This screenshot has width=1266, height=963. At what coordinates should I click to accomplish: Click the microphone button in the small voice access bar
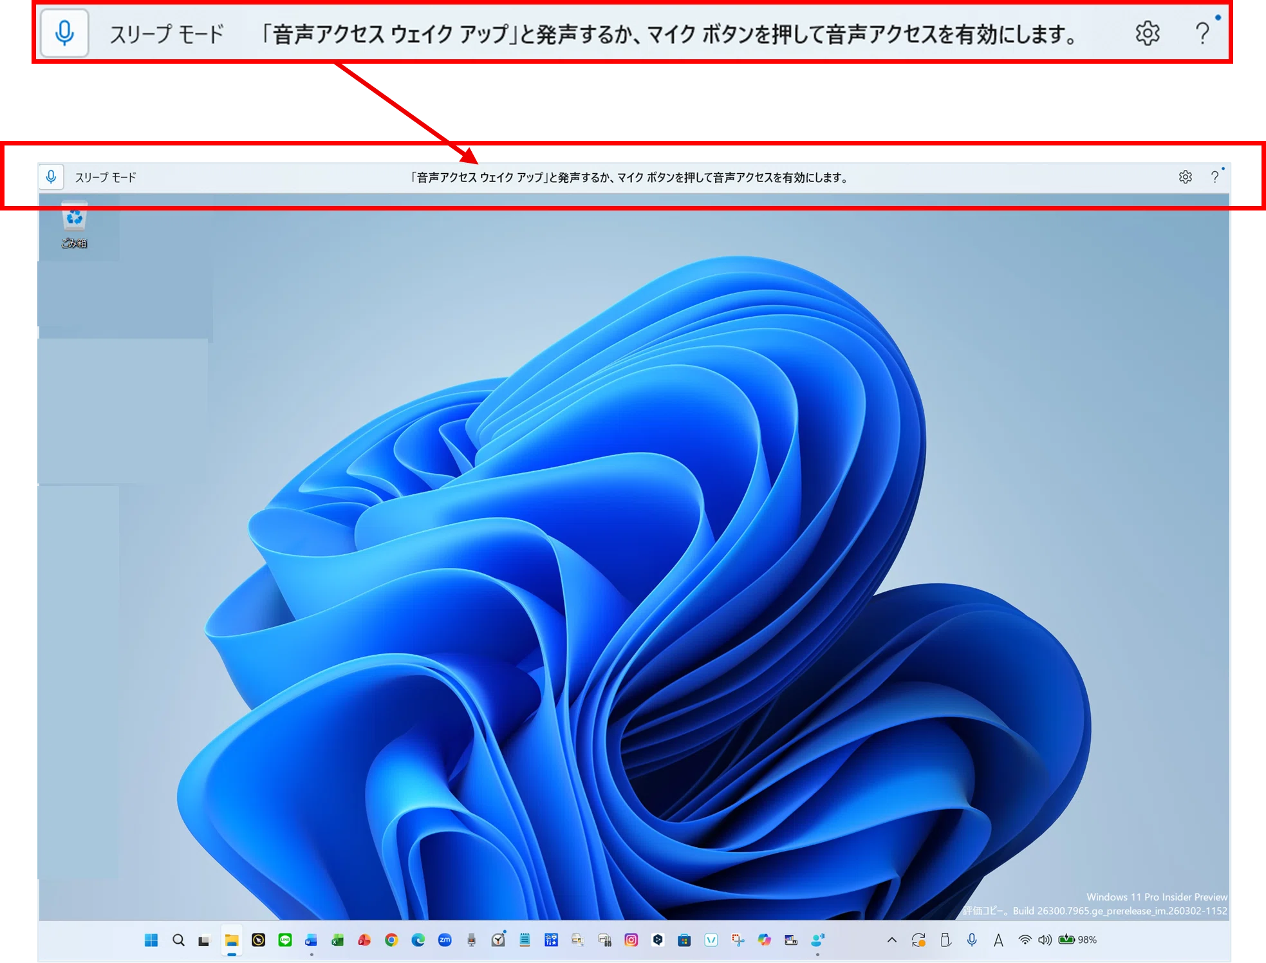(x=51, y=177)
